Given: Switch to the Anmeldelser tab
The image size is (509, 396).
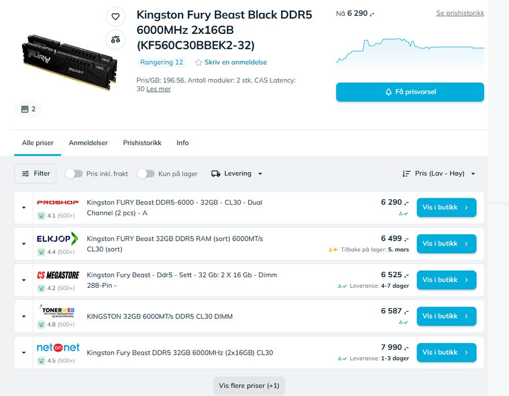Looking at the screenshot, I should coord(88,143).
